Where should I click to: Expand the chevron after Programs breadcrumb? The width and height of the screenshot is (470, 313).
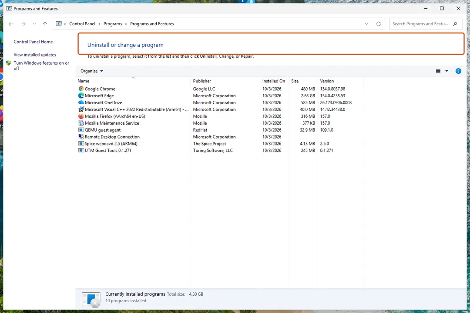point(126,23)
